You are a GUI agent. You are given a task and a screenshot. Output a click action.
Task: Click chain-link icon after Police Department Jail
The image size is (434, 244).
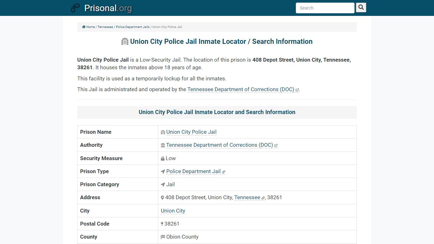coord(224,172)
